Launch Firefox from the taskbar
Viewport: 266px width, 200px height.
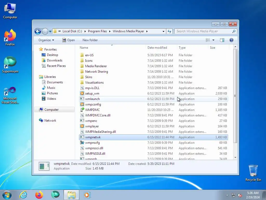[x=39, y=195]
